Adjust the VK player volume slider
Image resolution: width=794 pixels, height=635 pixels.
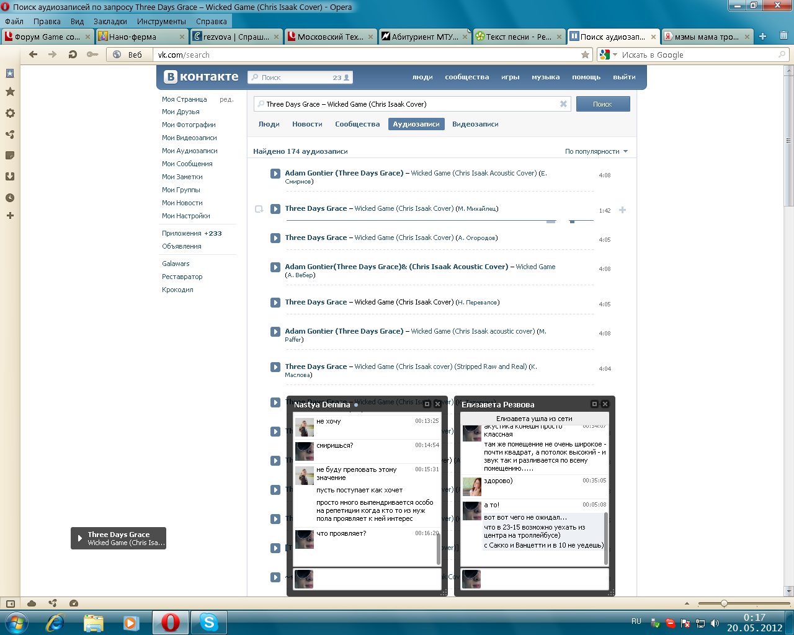(582, 221)
